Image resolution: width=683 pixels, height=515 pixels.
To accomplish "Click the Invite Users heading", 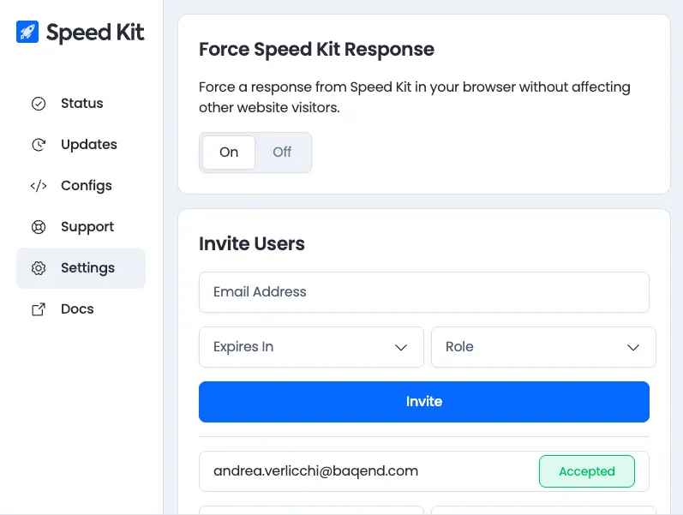I will click(x=252, y=243).
